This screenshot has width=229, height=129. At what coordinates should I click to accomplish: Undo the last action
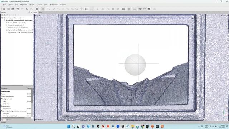18,9
